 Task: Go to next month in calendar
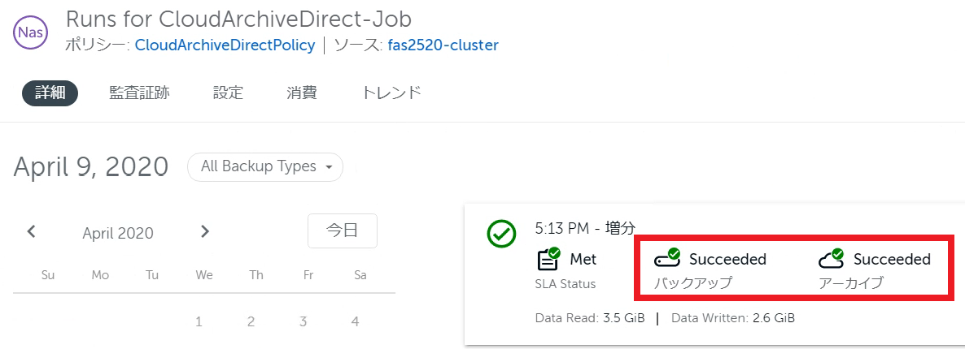205,231
